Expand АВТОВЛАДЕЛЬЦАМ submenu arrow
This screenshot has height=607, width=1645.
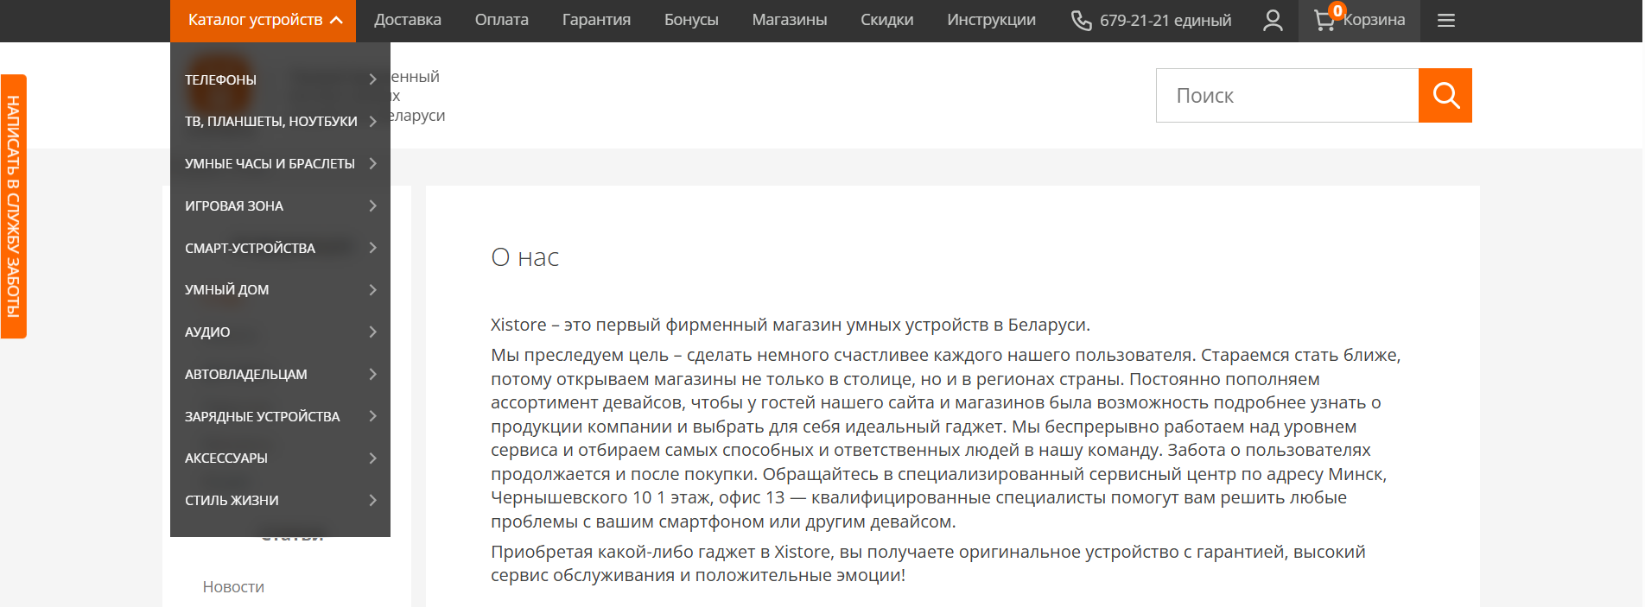click(x=373, y=374)
